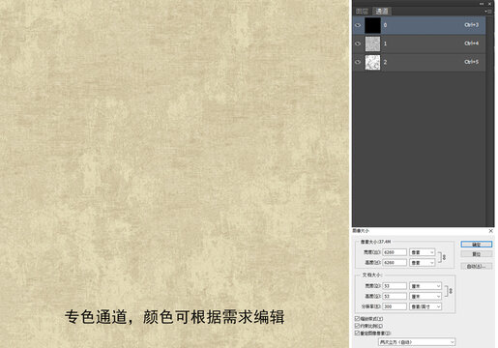Screen dimensions: 498x348
Task: Toggle the Resample Image checkbox
Action: pos(357,333)
